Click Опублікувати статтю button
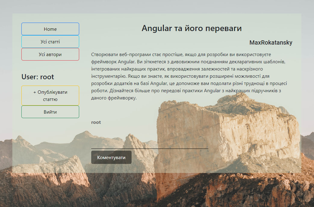The width and height of the screenshot is (314, 207). pos(50,96)
